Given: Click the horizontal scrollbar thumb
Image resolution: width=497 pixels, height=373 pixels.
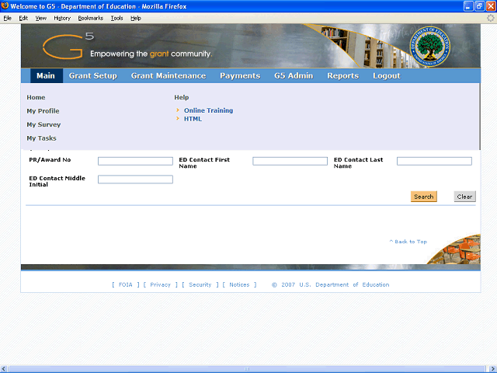Looking at the screenshot, I should point(247,369).
